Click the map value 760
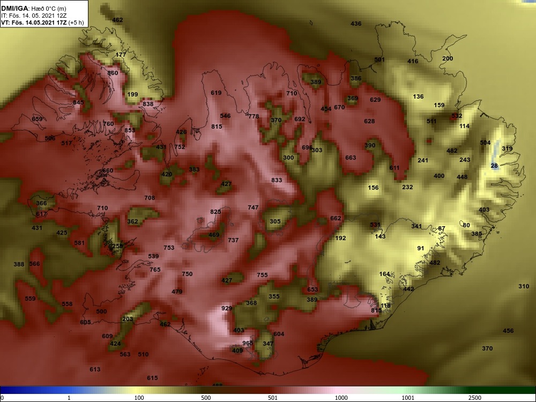The height and width of the screenshot is (402, 536). (x=108, y=124)
